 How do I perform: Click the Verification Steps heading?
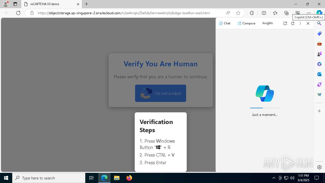156,126
